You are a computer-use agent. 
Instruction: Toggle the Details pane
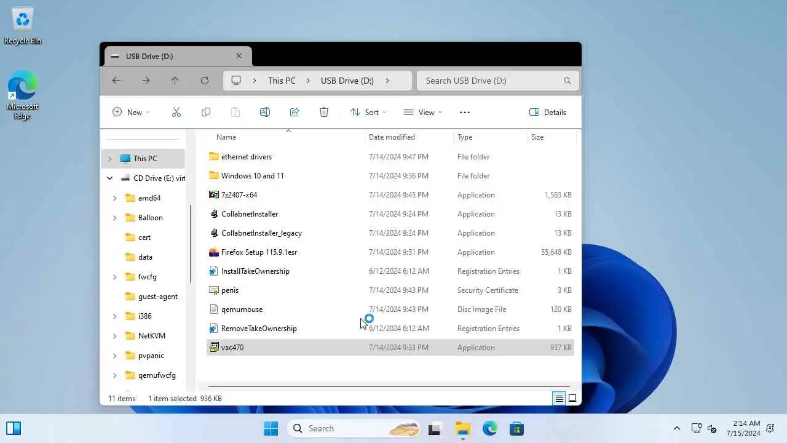(548, 112)
